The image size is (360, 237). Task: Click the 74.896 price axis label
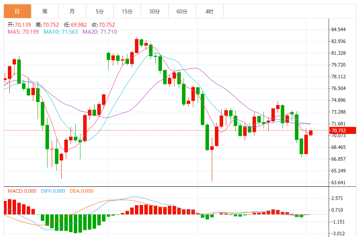click(x=338, y=100)
